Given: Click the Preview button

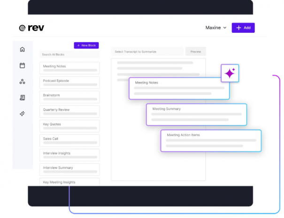Looking at the screenshot, I should tap(196, 52).
